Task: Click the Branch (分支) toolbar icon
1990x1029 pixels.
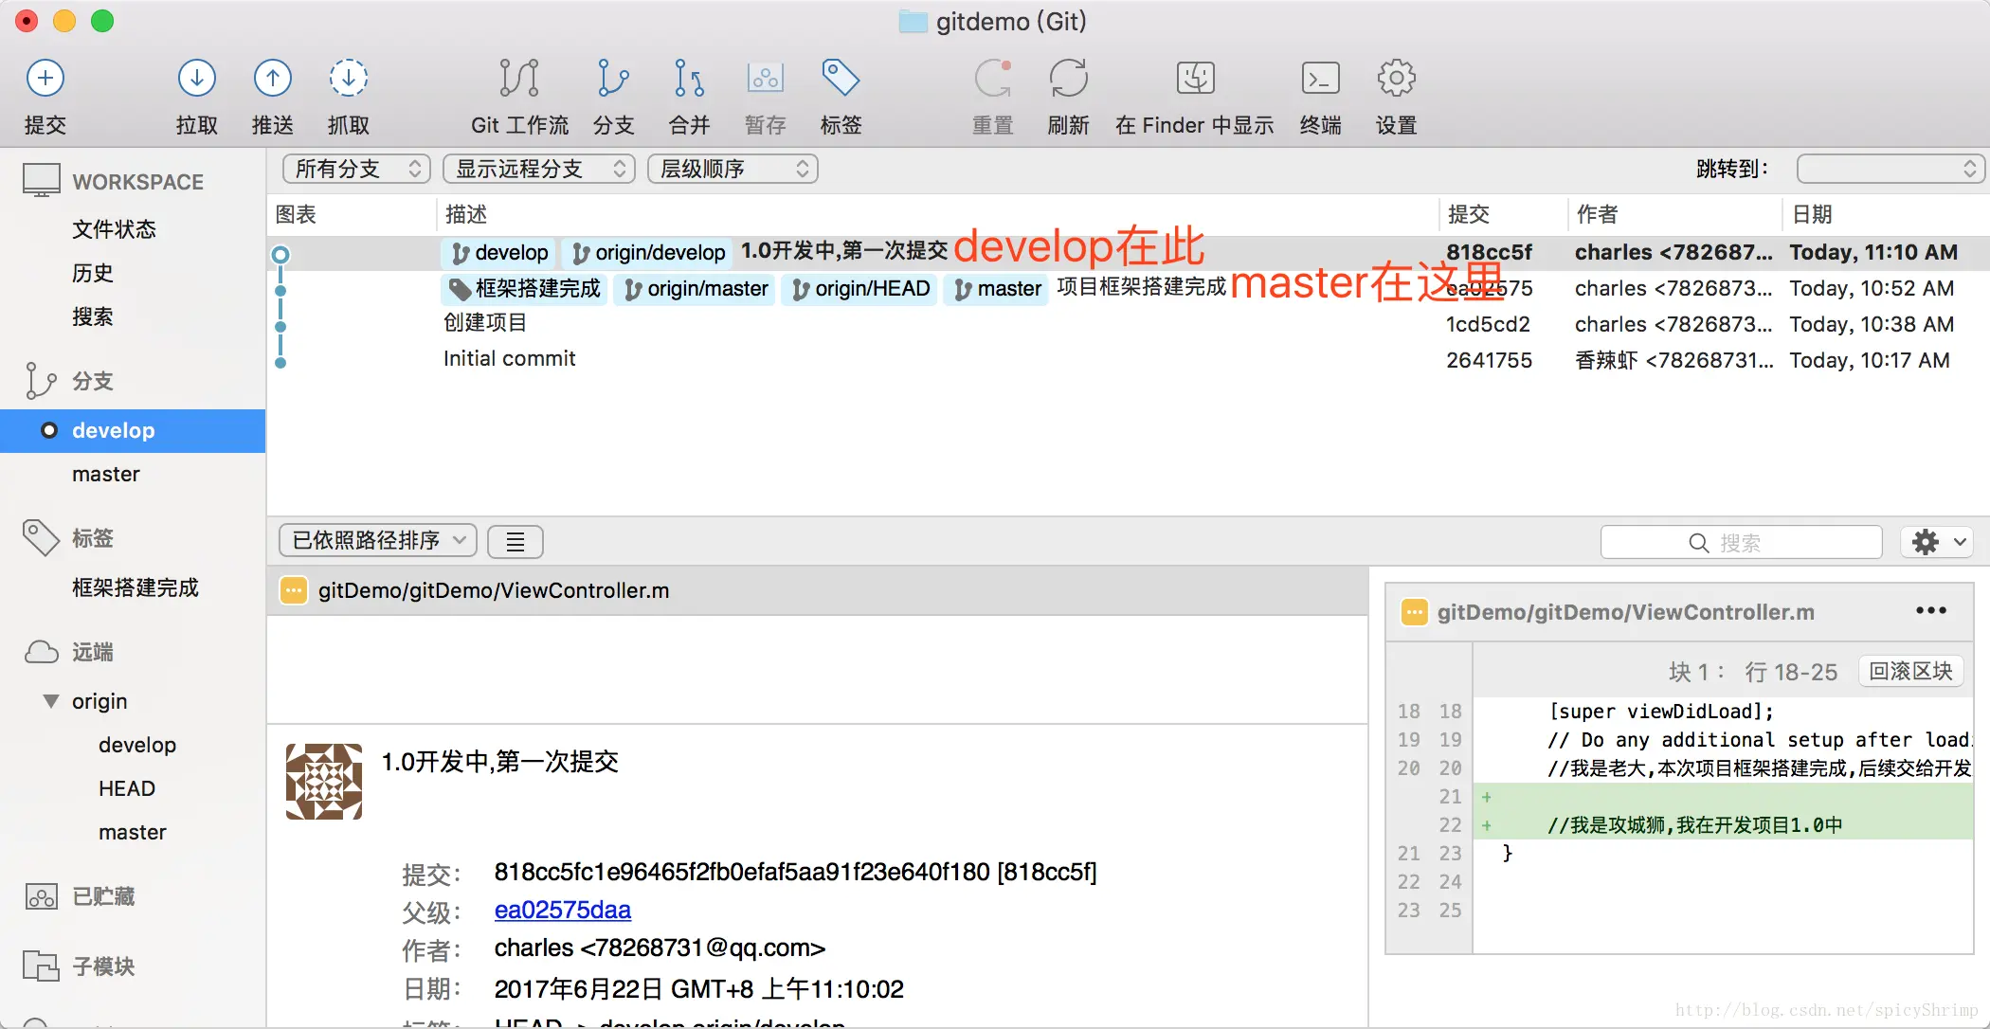Action: click(613, 79)
